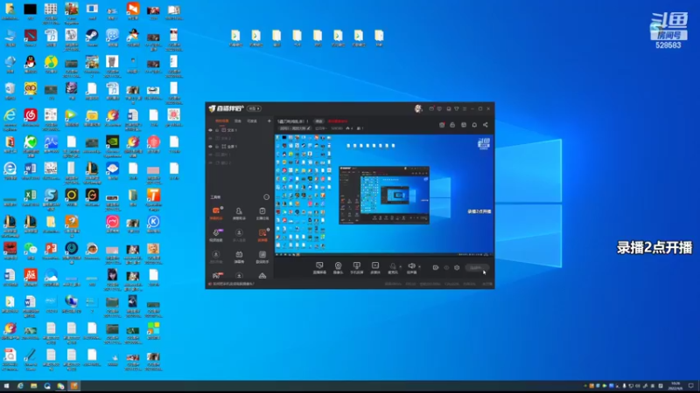Open the bell notifications in streaming app
Screen dimensions: 700x393
[x=474, y=125]
